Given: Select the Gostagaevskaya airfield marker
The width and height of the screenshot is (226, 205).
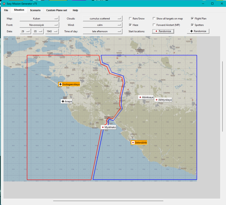Looking at the screenshot, I should (x=69, y=84).
